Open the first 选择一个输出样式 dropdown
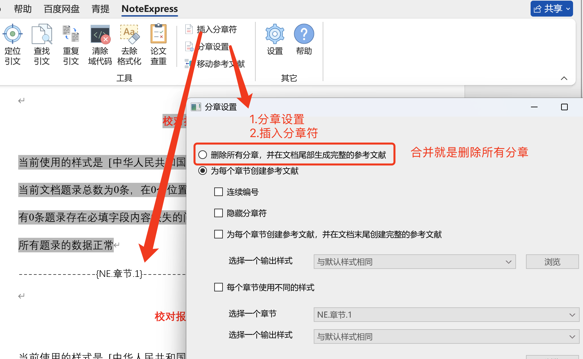This screenshot has height=359, width=583. click(x=415, y=262)
